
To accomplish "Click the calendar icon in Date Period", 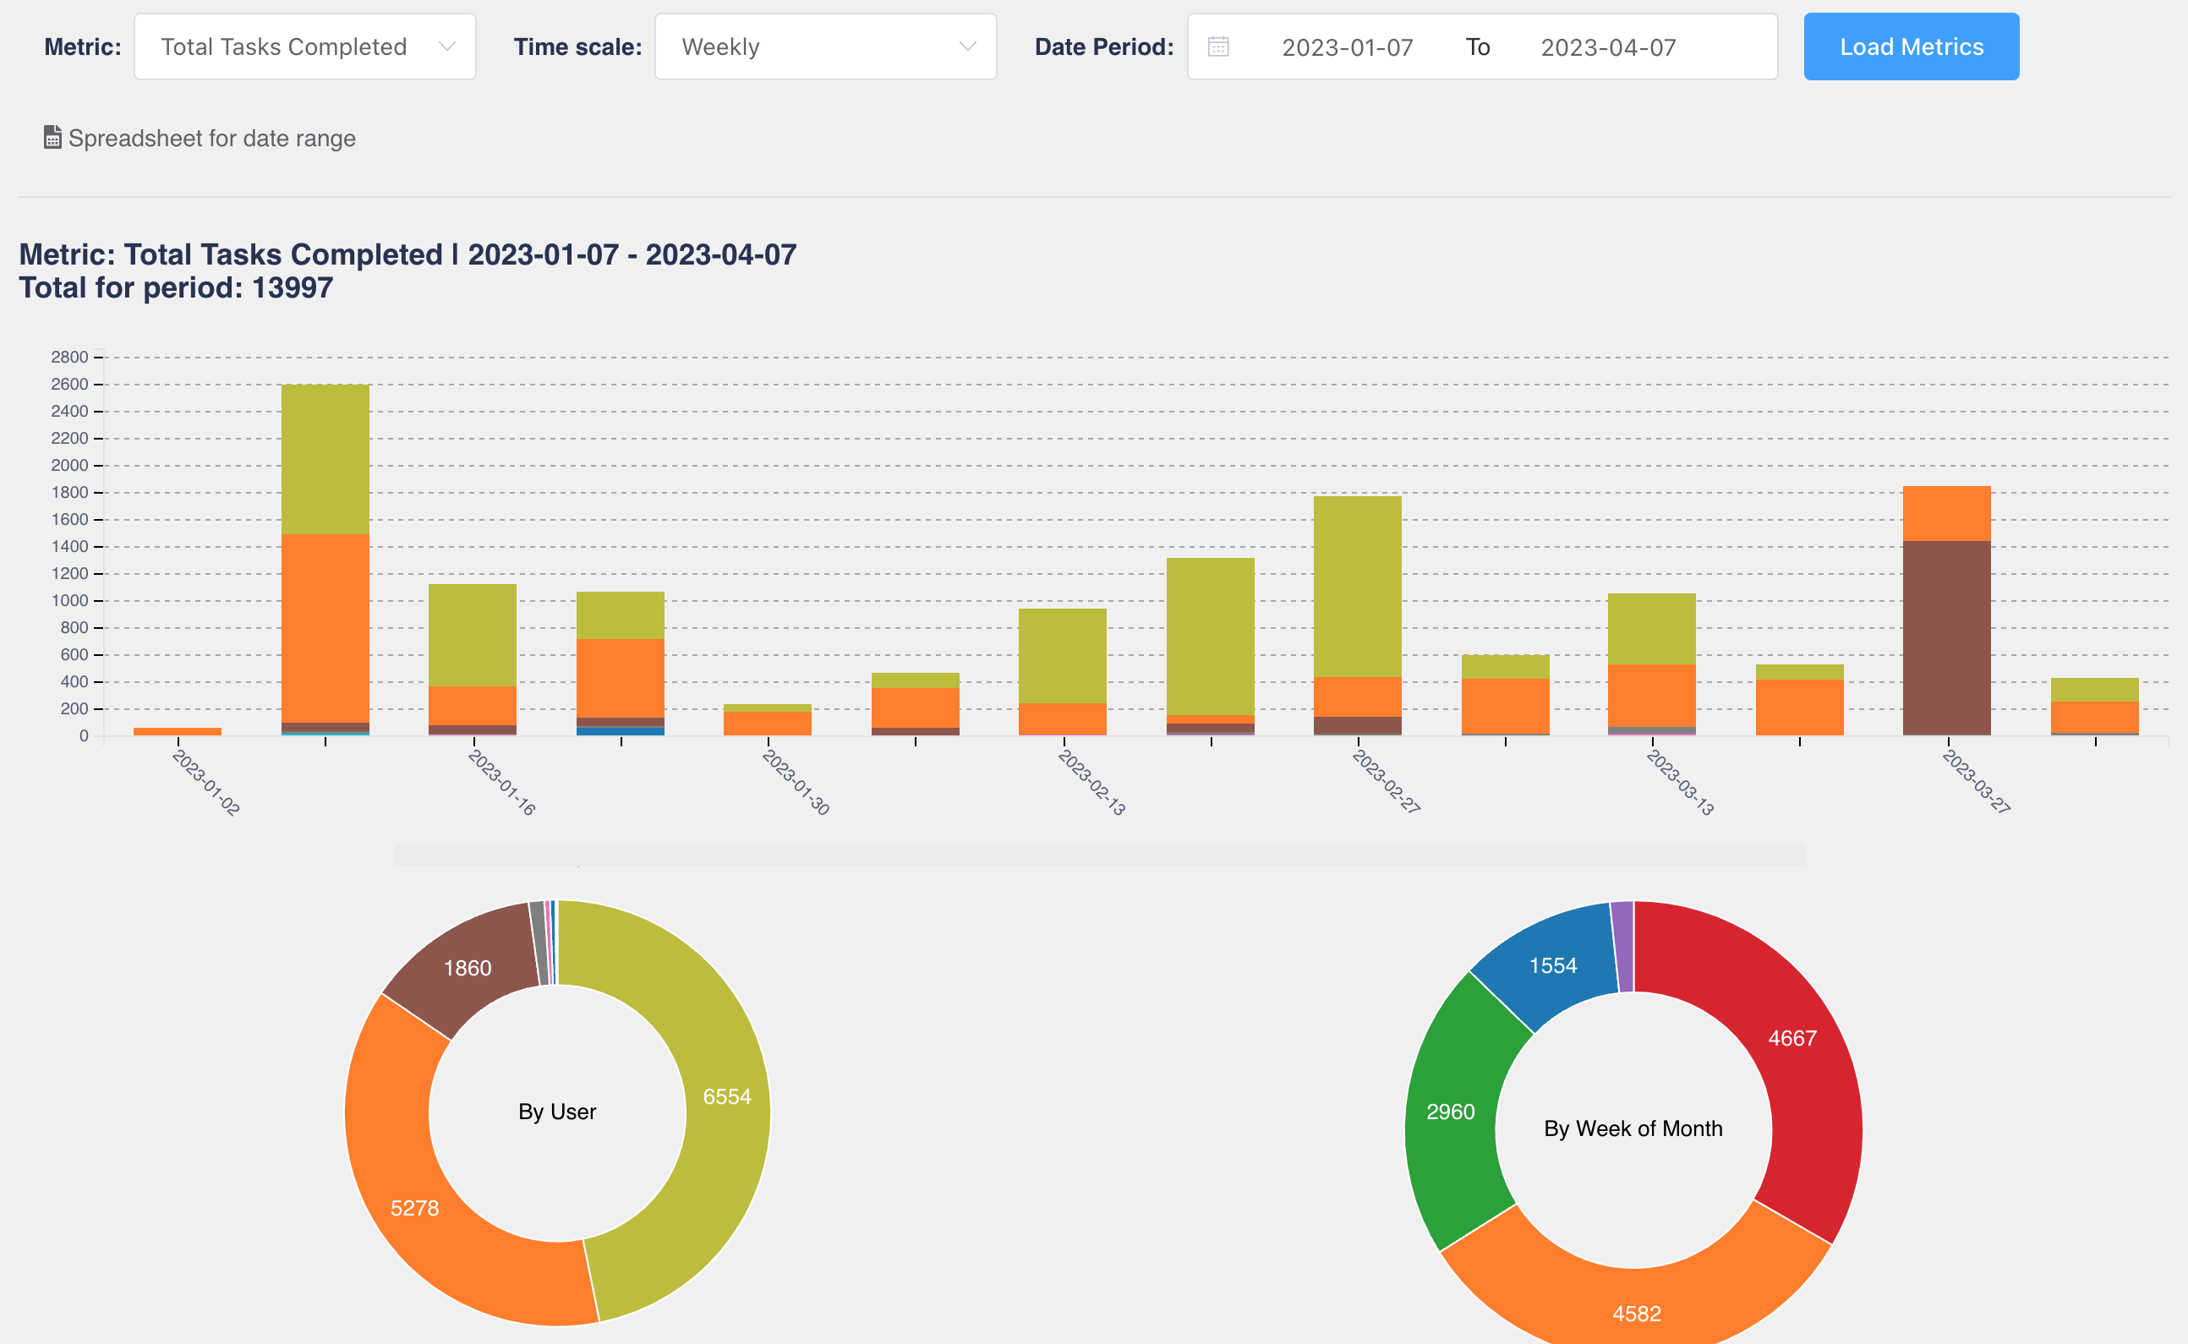I will pyautogui.click(x=1218, y=46).
